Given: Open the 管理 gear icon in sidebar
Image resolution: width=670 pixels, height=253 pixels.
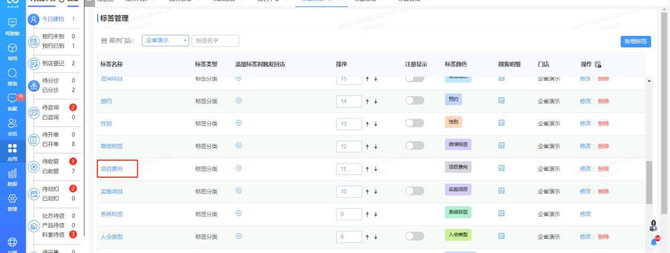Looking at the screenshot, I should pos(12,201).
